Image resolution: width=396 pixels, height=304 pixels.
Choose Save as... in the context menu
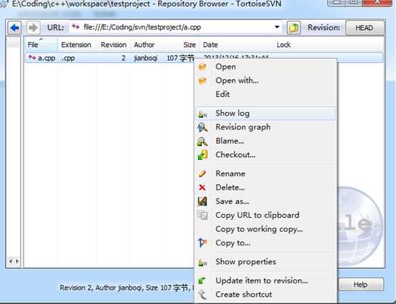265,201
